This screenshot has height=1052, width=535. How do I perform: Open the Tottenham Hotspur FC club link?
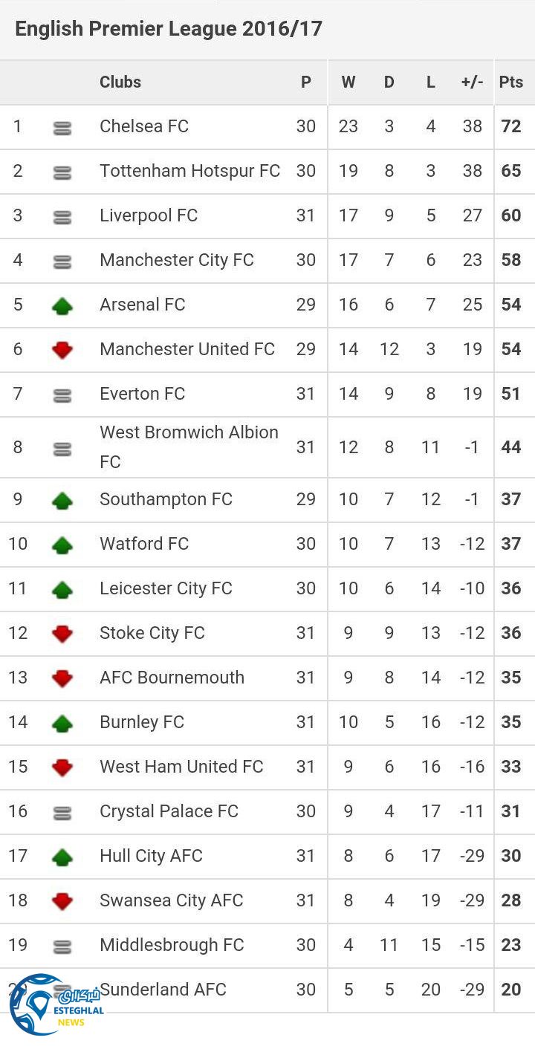189,171
